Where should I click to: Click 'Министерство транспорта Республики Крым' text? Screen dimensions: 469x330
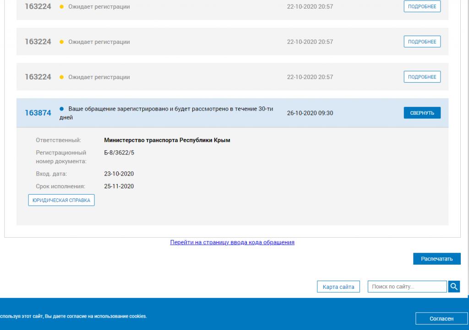tap(167, 140)
